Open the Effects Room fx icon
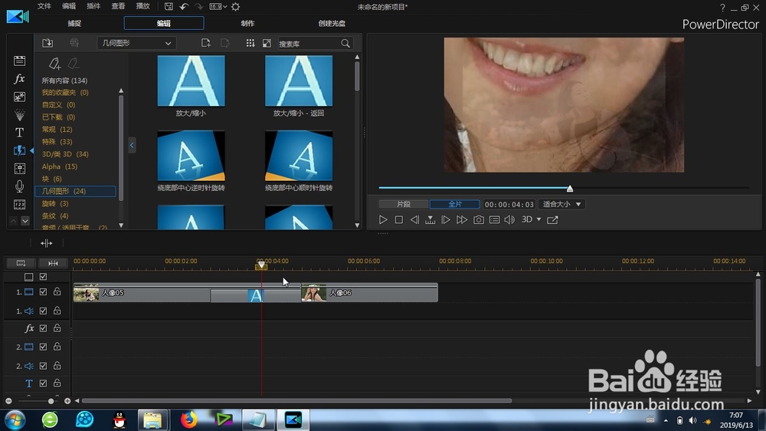Screen dimensions: 766x431 (x=20, y=78)
